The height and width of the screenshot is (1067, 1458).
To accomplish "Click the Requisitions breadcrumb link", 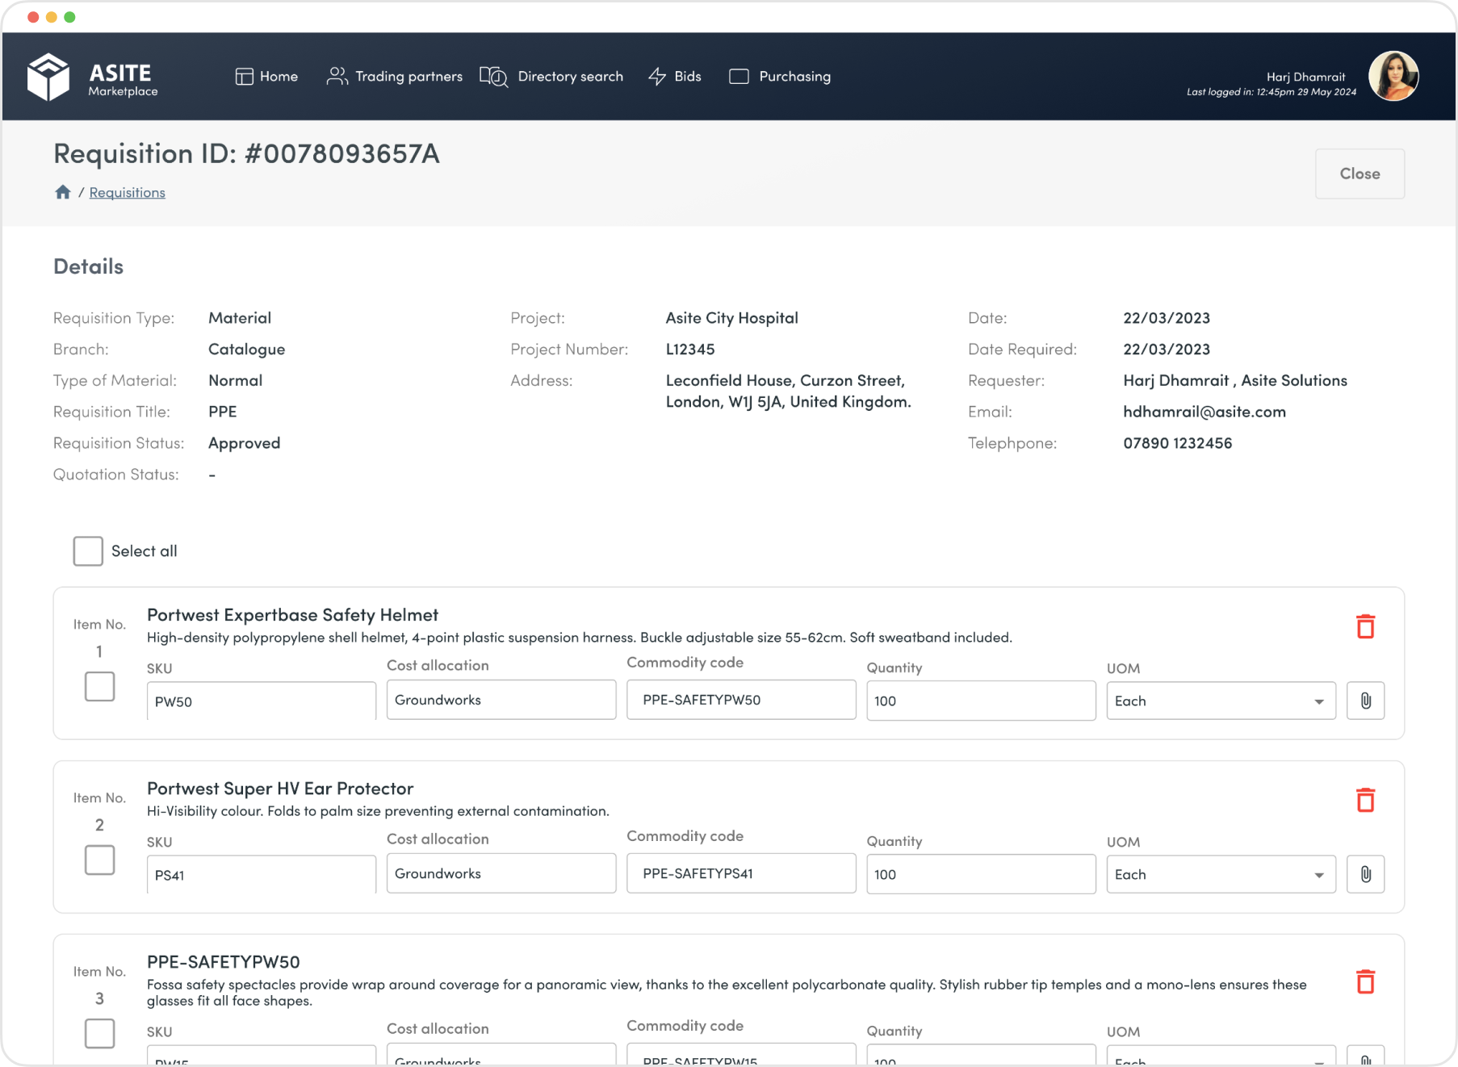I will (127, 192).
